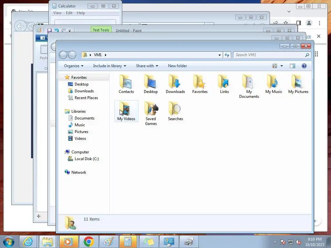
Task: Click the Text Tools tab in Paint
Action: coord(101,29)
